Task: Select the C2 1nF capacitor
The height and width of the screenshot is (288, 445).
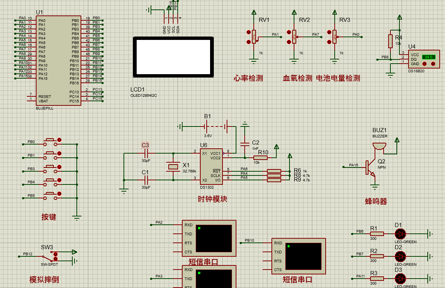Action: 245,145
